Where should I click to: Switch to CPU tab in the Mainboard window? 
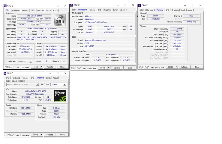[74, 10]
